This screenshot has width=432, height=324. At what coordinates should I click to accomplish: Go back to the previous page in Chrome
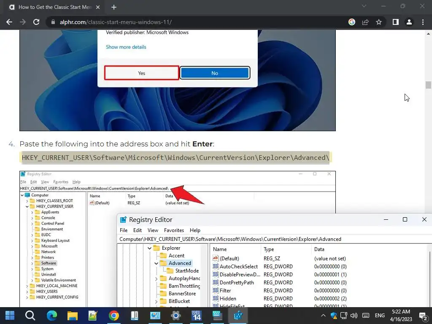[9, 22]
